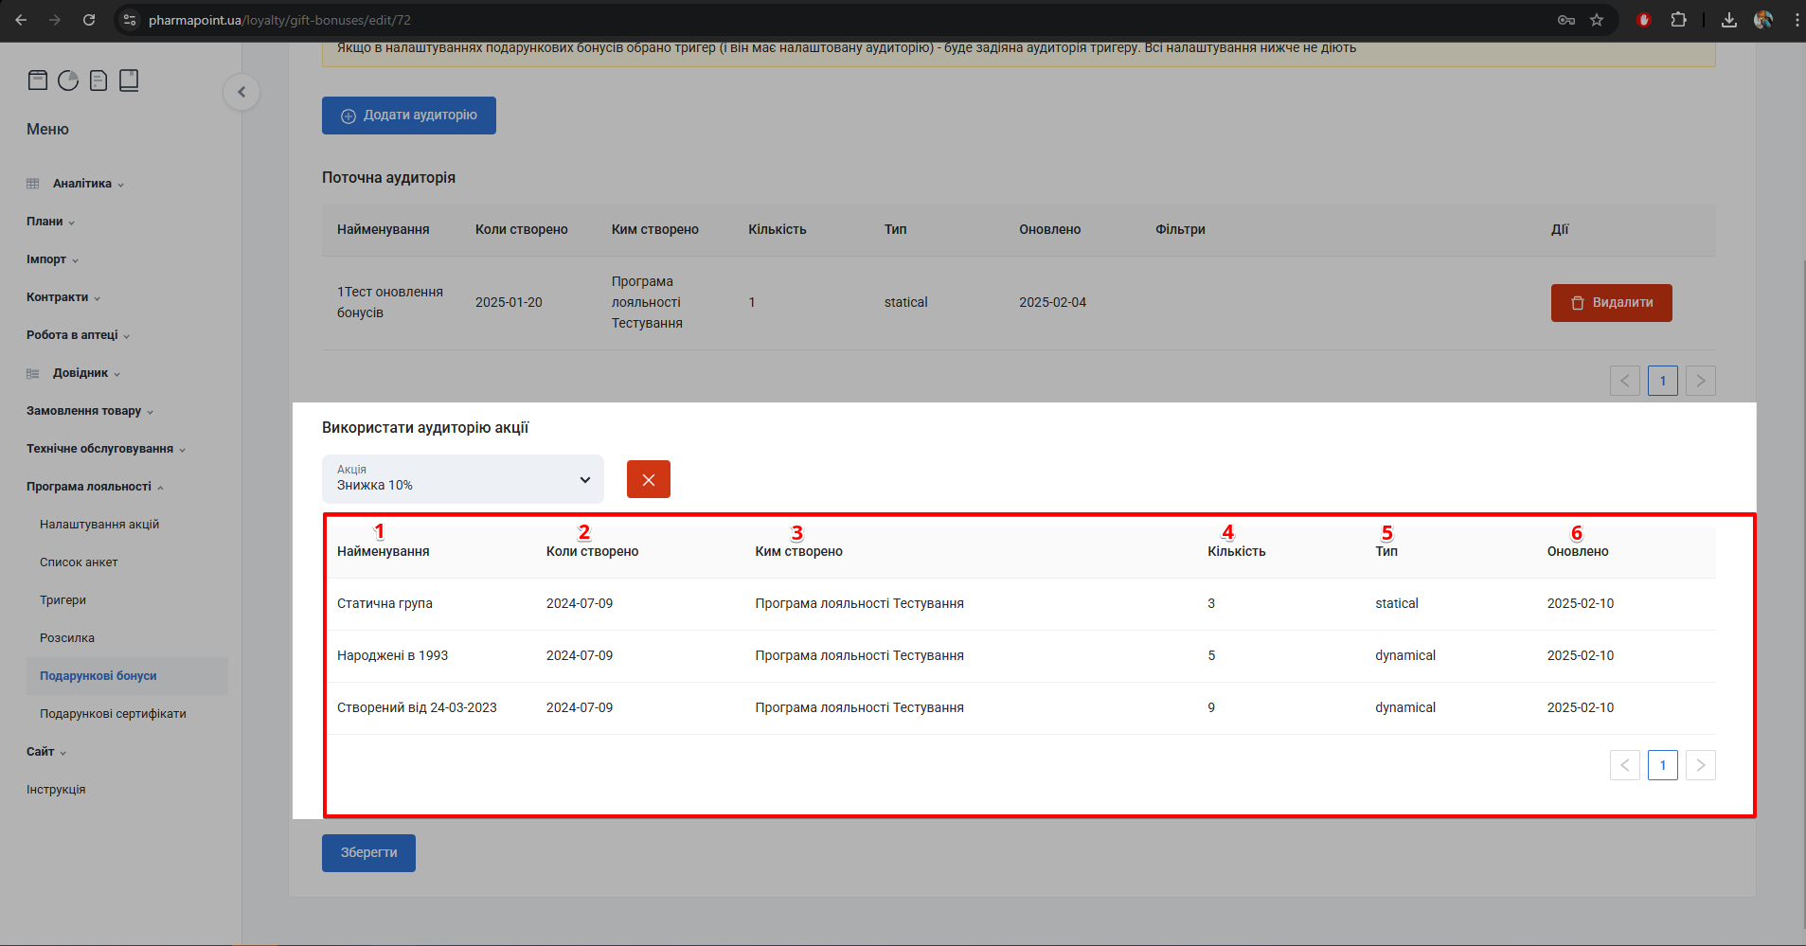Bookmark this page with the star icon
Screen dimensions: 1806x946
[1597, 20]
